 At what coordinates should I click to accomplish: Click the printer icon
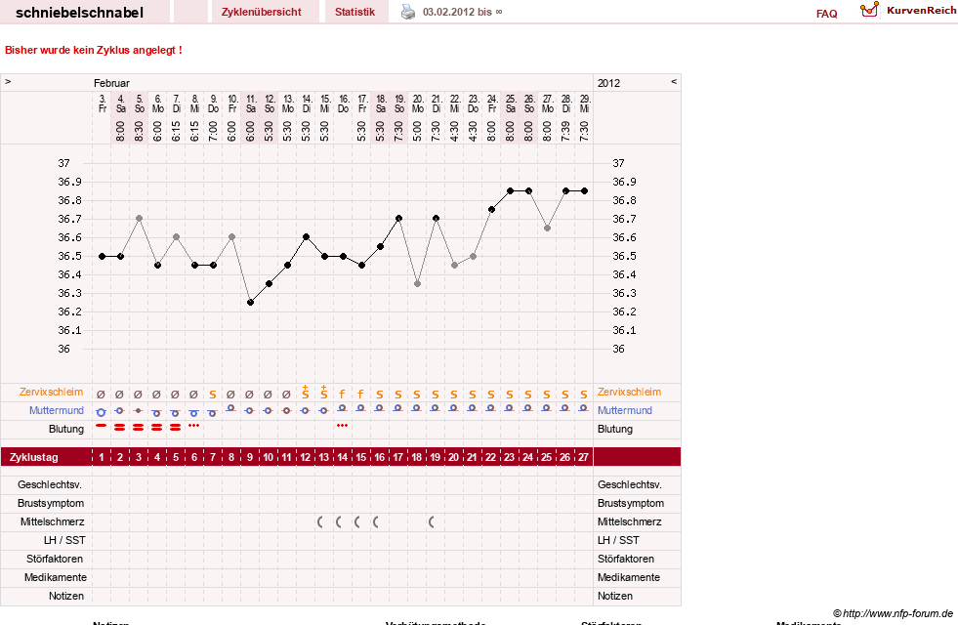click(407, 12)
